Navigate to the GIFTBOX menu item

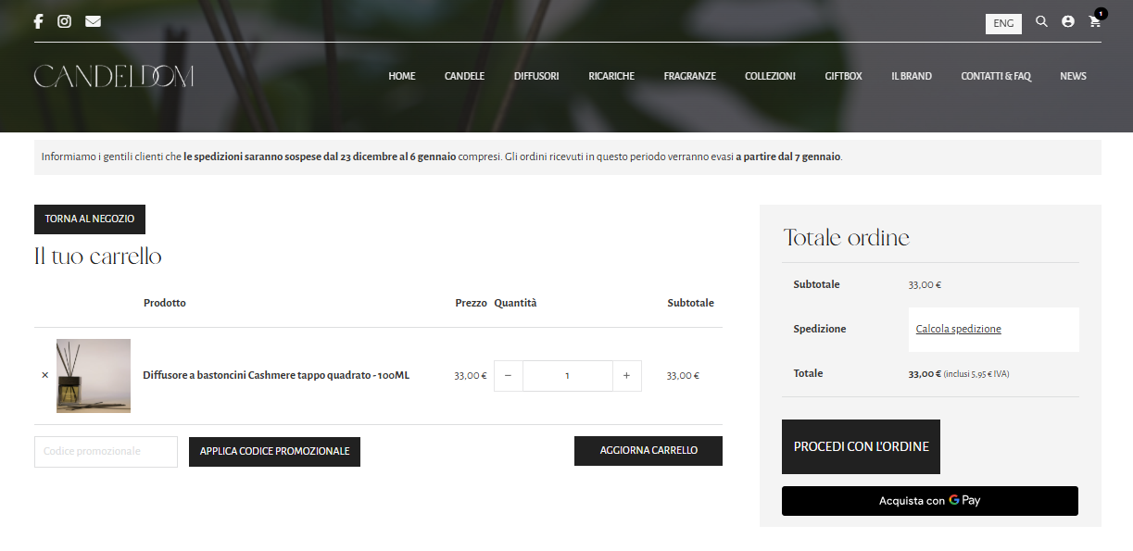coord(843,76)
